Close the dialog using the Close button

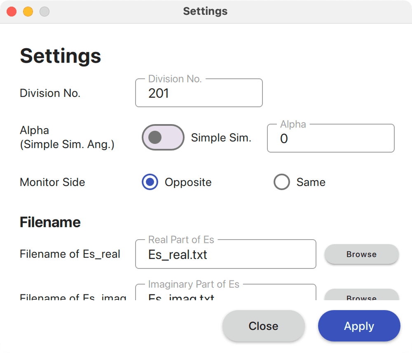(x=263, y=326)
